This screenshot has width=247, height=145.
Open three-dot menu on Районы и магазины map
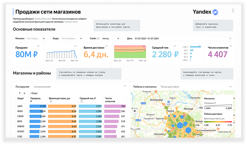pyautogui.click(x=230, y=87)
